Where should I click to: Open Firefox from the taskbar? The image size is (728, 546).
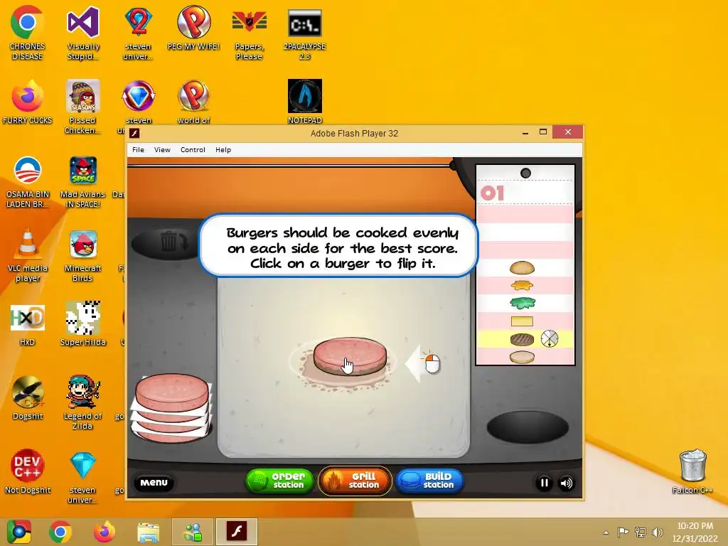coord(105,532)
